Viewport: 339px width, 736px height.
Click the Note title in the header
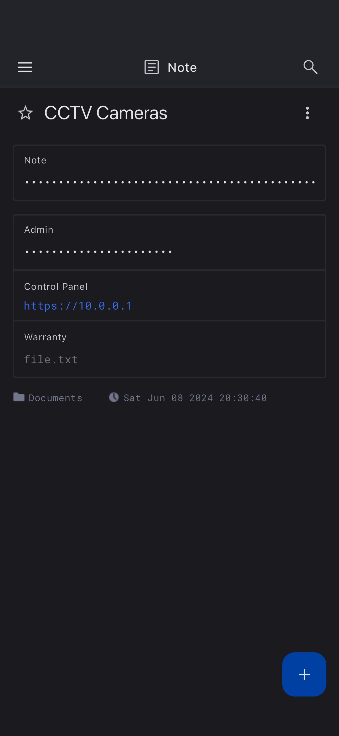pos(182,68)
